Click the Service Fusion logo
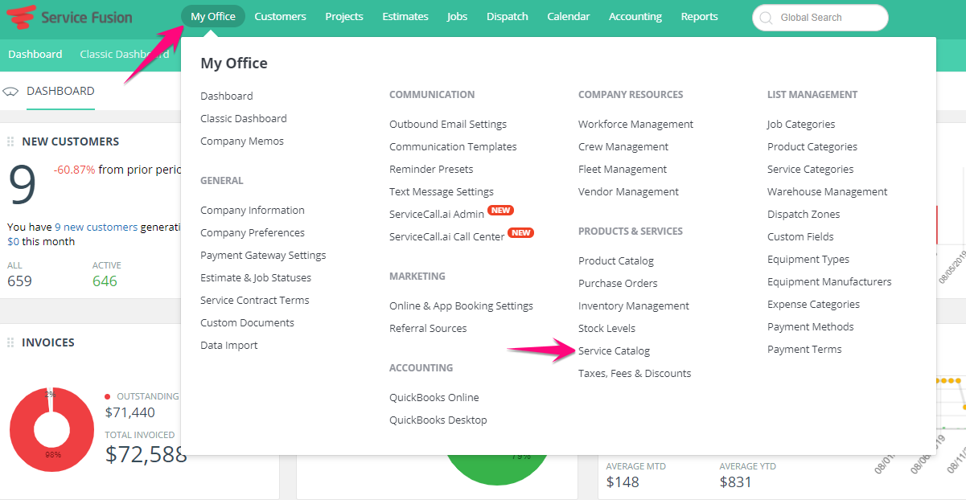 69,17
